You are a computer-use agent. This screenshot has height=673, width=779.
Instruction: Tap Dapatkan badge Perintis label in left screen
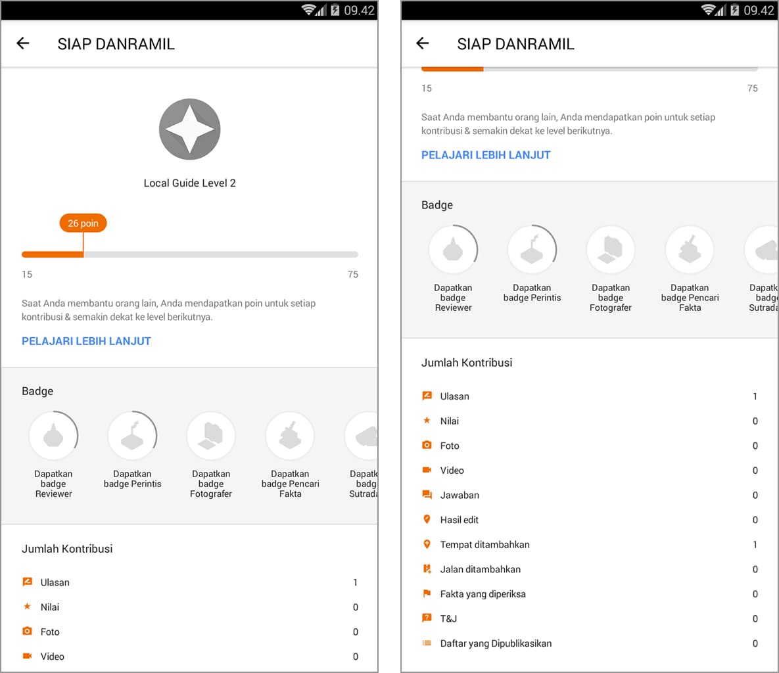pyautogui.click(x=133, y=479)
